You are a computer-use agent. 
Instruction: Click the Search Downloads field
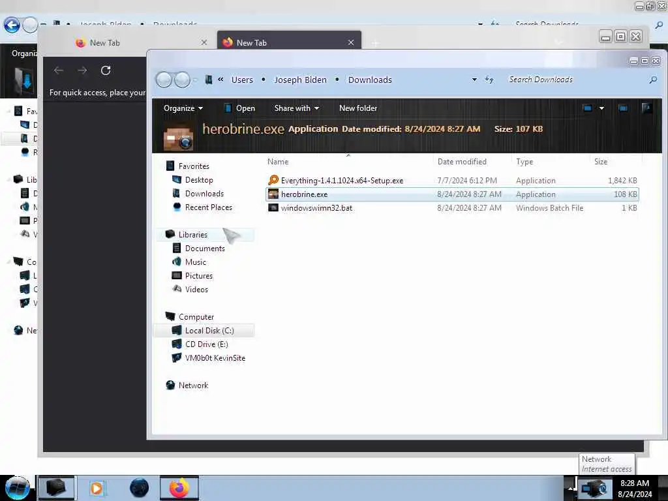[x=575, y=80]
